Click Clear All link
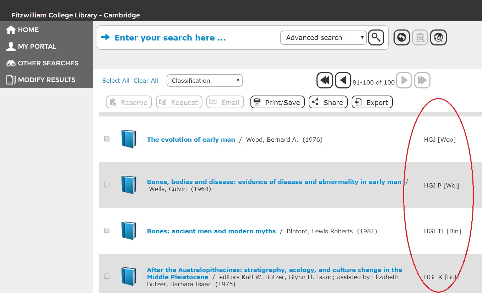Viewport: 482px width, 293px height. point(146,81)
